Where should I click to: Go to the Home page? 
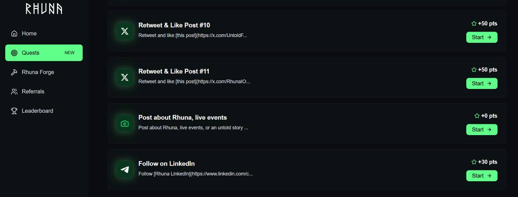click(29, 34)
